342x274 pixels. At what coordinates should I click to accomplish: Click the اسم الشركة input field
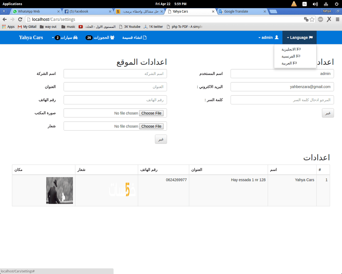click(x=115, y=74)
